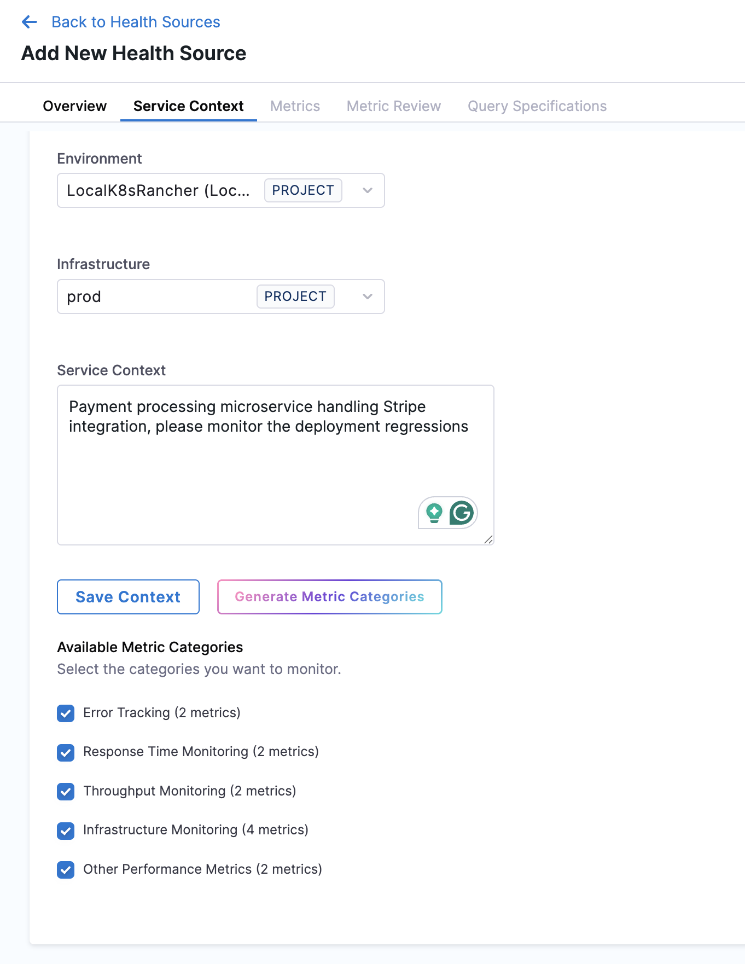Viewport: 745px width, 964px height.
Task: Toggle Throughput Monitoring checkbox
Action: 66,791
